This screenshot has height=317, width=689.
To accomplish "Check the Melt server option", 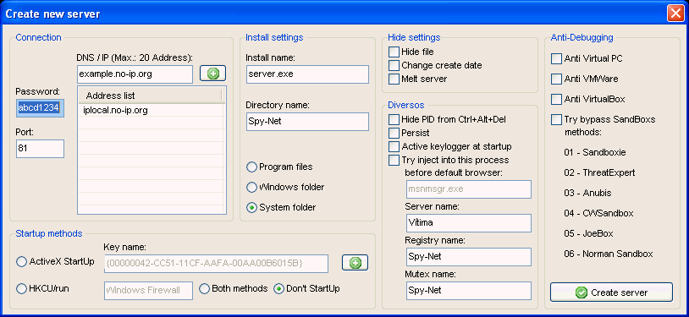I will coord(394,79).
